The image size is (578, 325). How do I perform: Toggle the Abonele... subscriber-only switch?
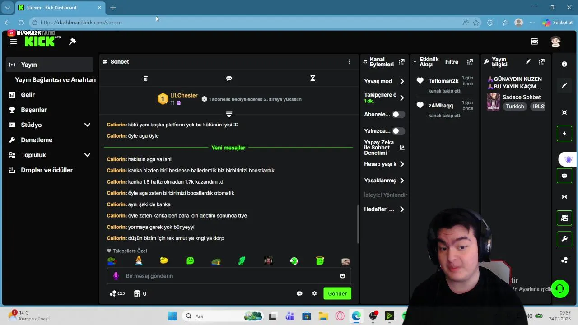[398, 115]
